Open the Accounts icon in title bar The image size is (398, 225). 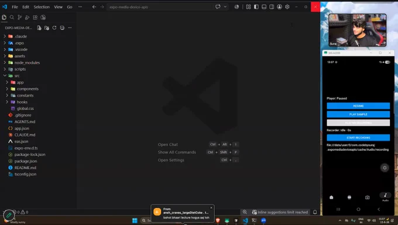(279, 7)
